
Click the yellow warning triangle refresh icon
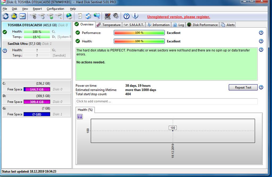tap(14, 16)
